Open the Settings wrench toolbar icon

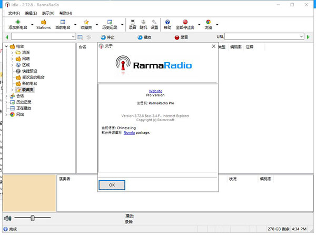click(154, 22)
